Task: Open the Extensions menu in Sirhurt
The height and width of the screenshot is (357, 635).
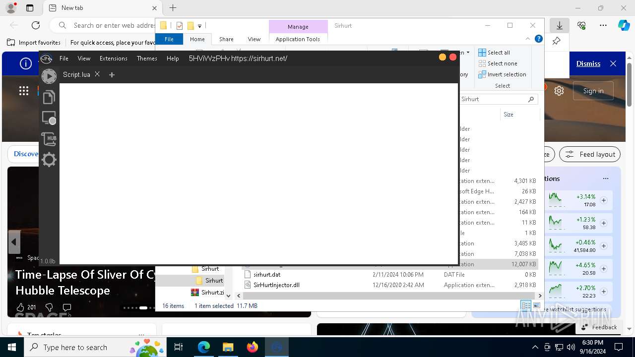Action: point(114,59)
